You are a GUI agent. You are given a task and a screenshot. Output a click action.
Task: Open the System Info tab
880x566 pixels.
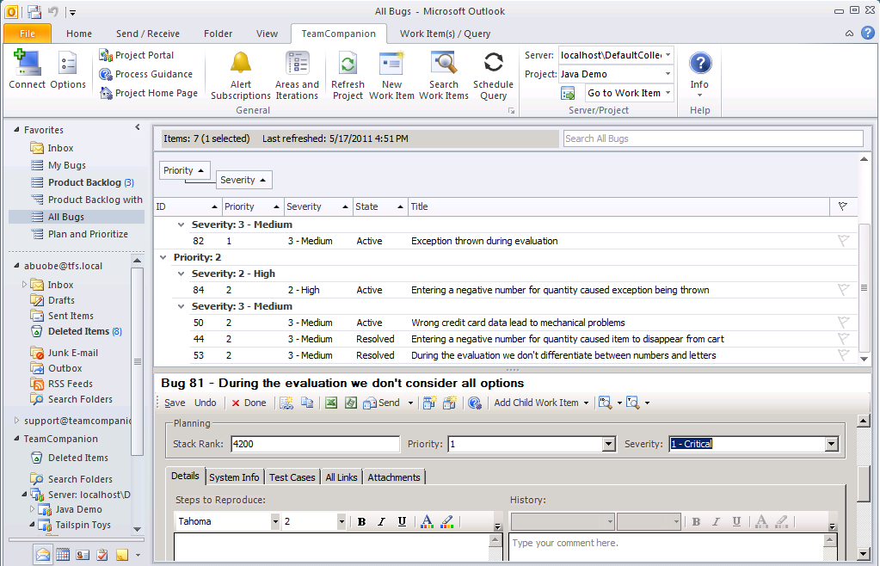(234, 477)
